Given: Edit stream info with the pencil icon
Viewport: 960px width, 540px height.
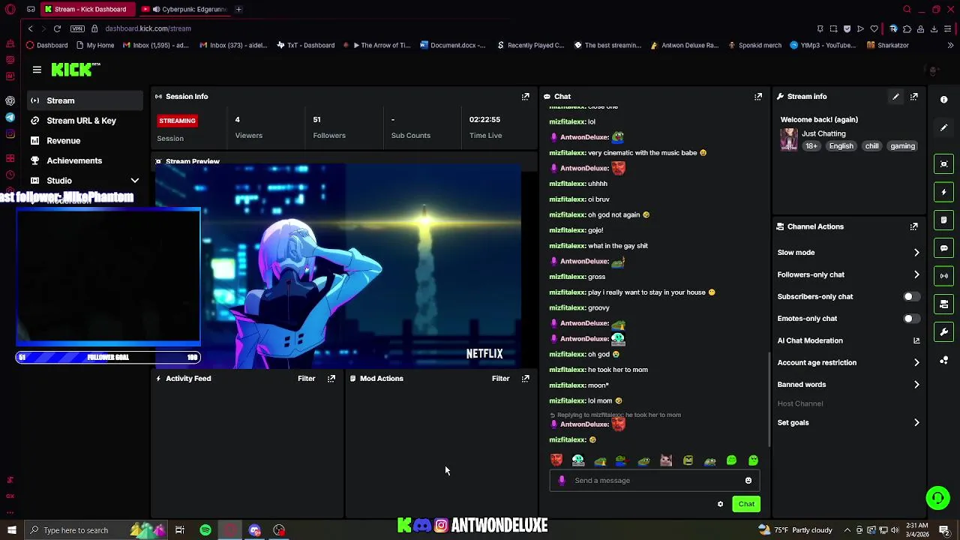Looking at the screenshot, I should [x=895, y=97].
